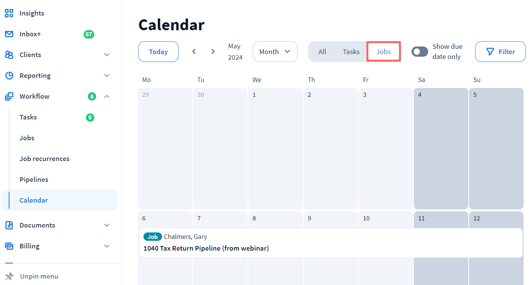Toggle the Show due date only switch

tap(420, 52)
